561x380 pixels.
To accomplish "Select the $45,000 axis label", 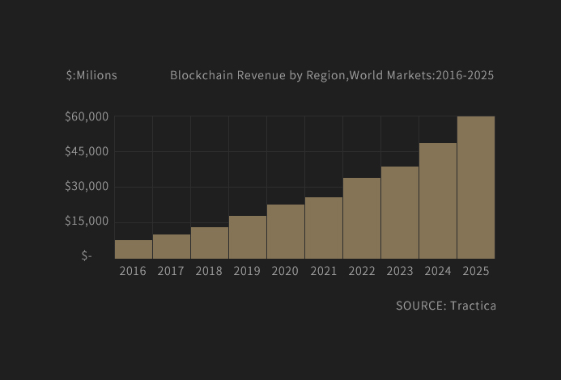I will click(87, 152).
